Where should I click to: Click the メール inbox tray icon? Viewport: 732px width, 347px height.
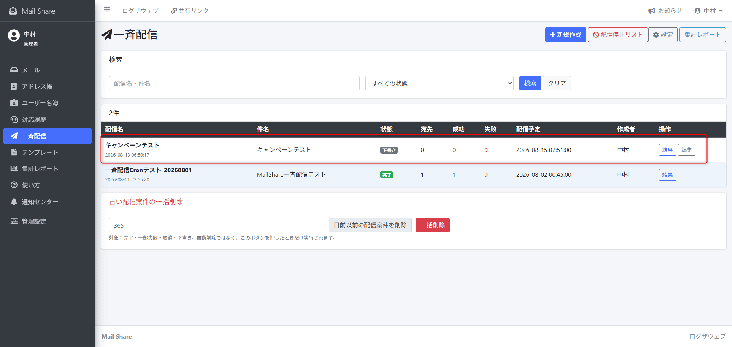[14, 70]
